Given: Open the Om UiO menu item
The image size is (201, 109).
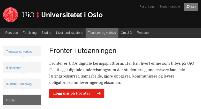Looking at the screenshot, I should coord(126,33).
